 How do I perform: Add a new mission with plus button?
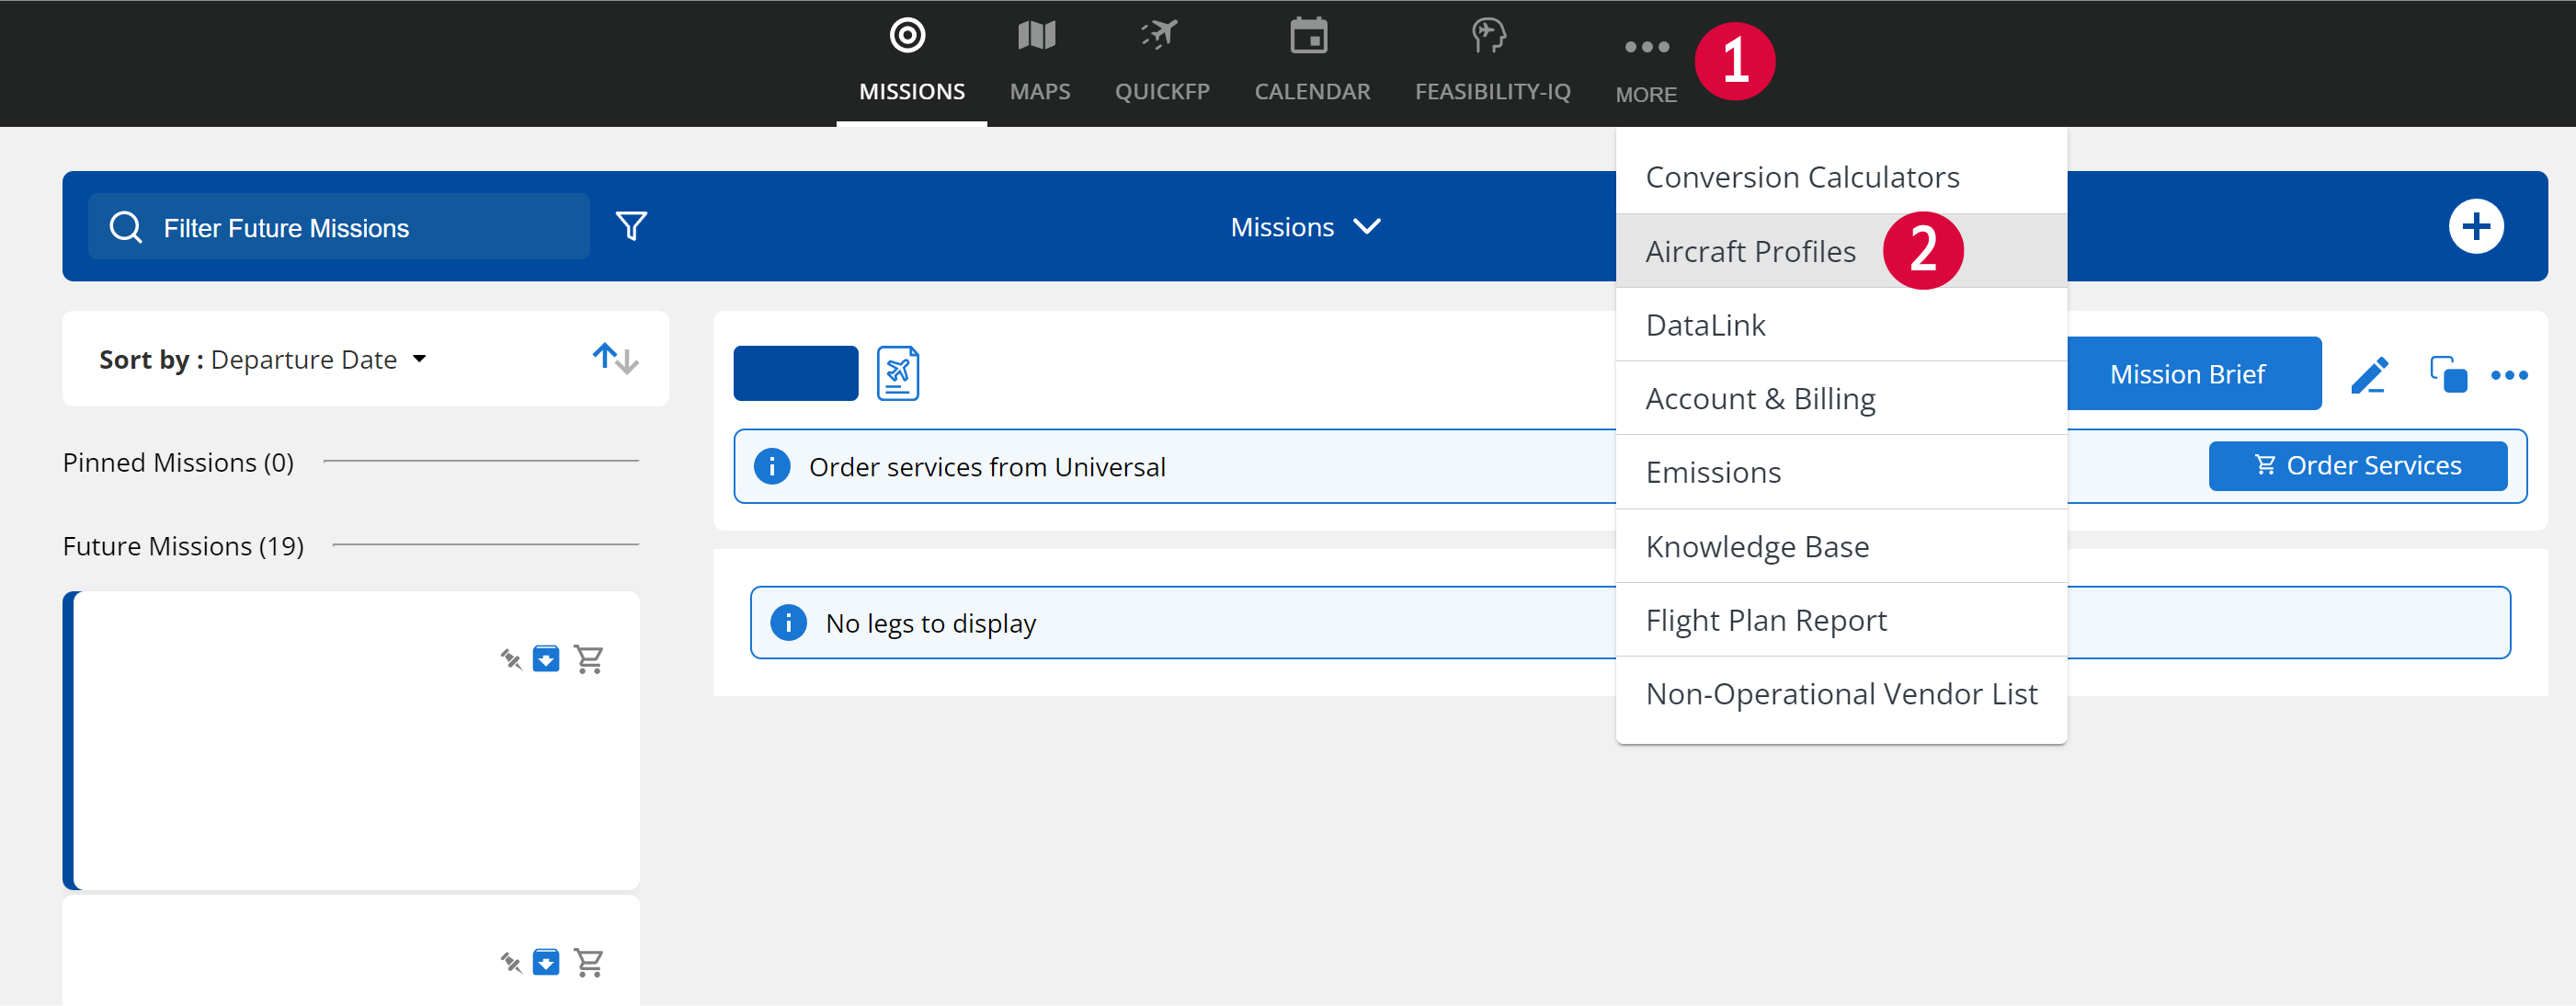click(x=2475, y=227)
